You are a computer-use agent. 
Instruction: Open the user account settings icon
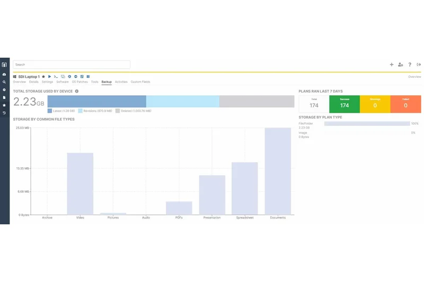401,65
